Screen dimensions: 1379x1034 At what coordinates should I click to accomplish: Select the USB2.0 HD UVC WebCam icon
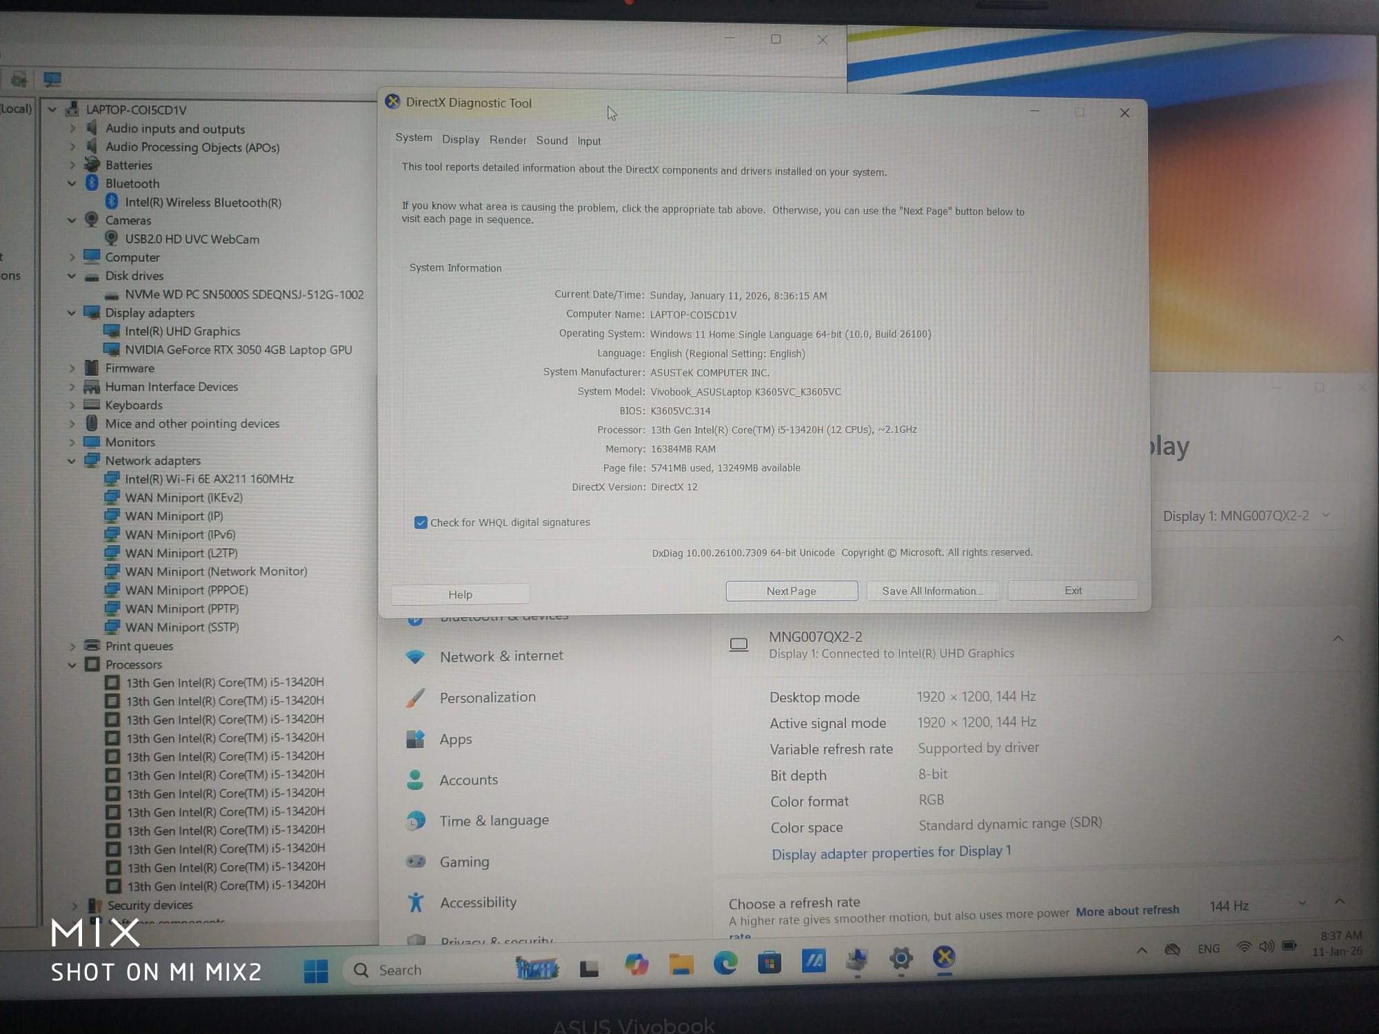111,239
